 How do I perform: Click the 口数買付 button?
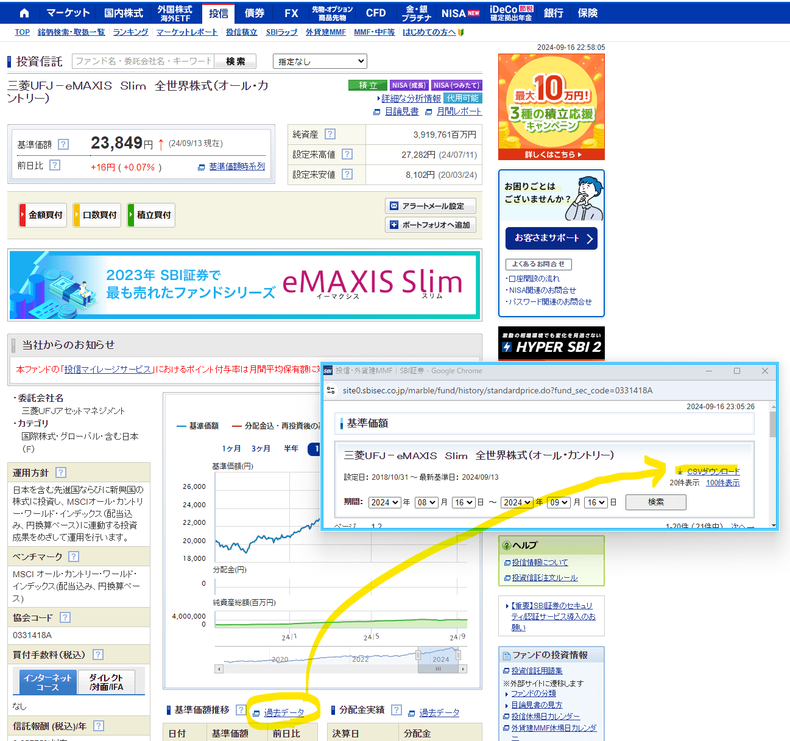click(97, 215)
